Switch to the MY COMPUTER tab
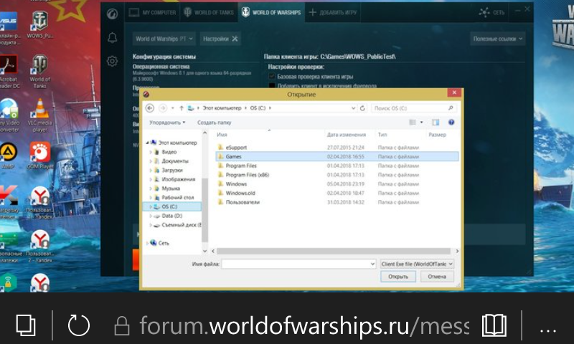The height and width of the screenshot is (344, 574). (152, 12)
